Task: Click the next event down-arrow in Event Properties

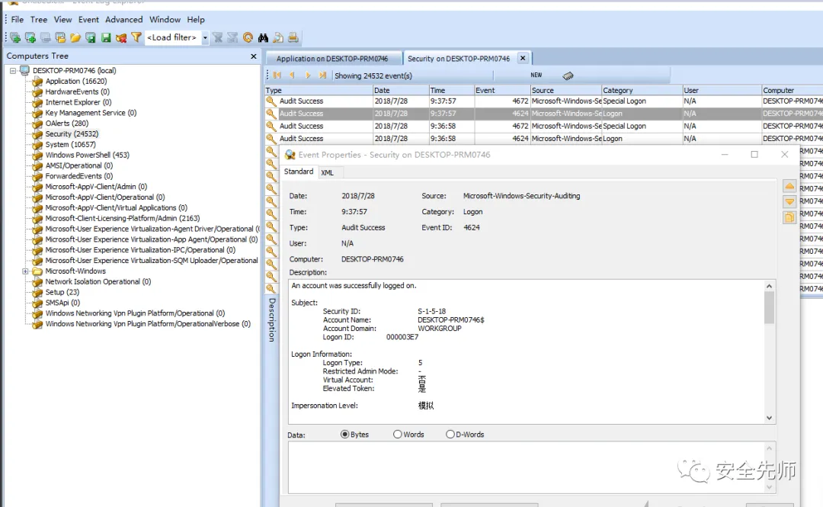Action: (x=789, y=202)
